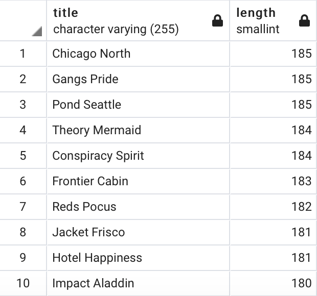The width and height of the screenshot is (317, 296).
Task: Click the lock icon in length column
Action: pyautogui.click(x=304, y=21)
